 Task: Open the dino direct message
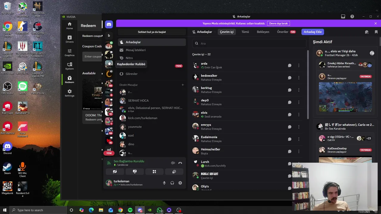[x=152, y=144]
